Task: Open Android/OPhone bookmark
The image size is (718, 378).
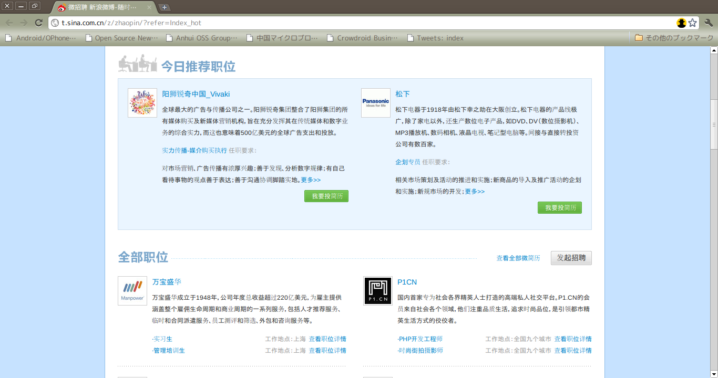Action: (41, 38)
